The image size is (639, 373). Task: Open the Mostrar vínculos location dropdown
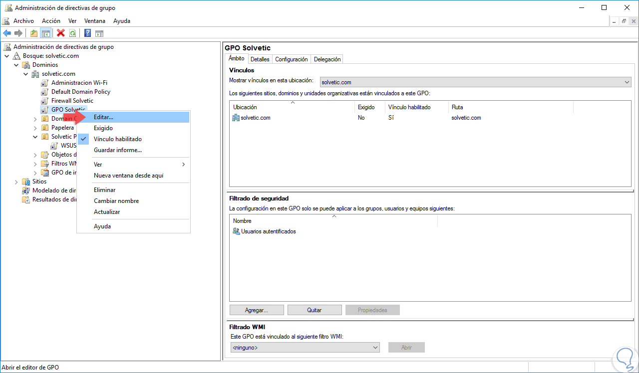coord(475,82)
